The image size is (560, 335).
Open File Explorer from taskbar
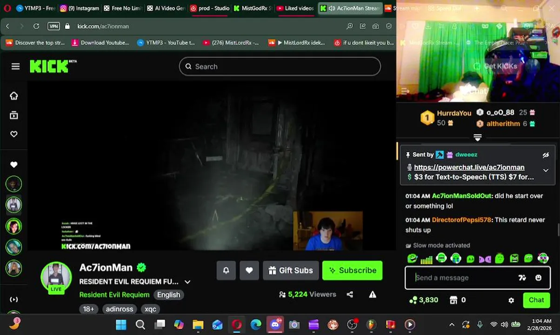point(198,324)
